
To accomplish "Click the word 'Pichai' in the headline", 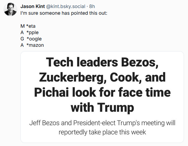I will click(x=51, y=92).
